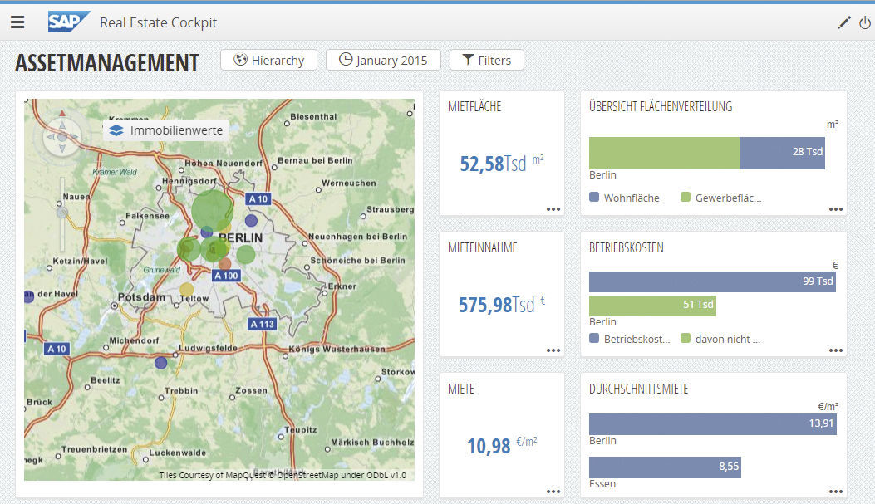This screenshot has width=875, height=504.
Task: Log out using the power icon
Action: (864, 21)
